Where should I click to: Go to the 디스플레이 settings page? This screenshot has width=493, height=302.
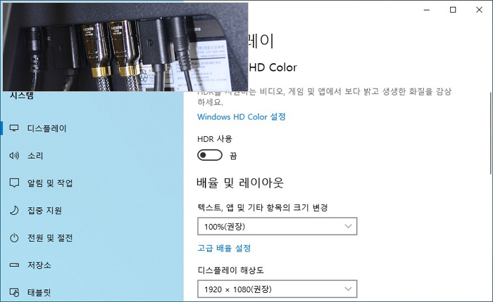click(47, 129)
